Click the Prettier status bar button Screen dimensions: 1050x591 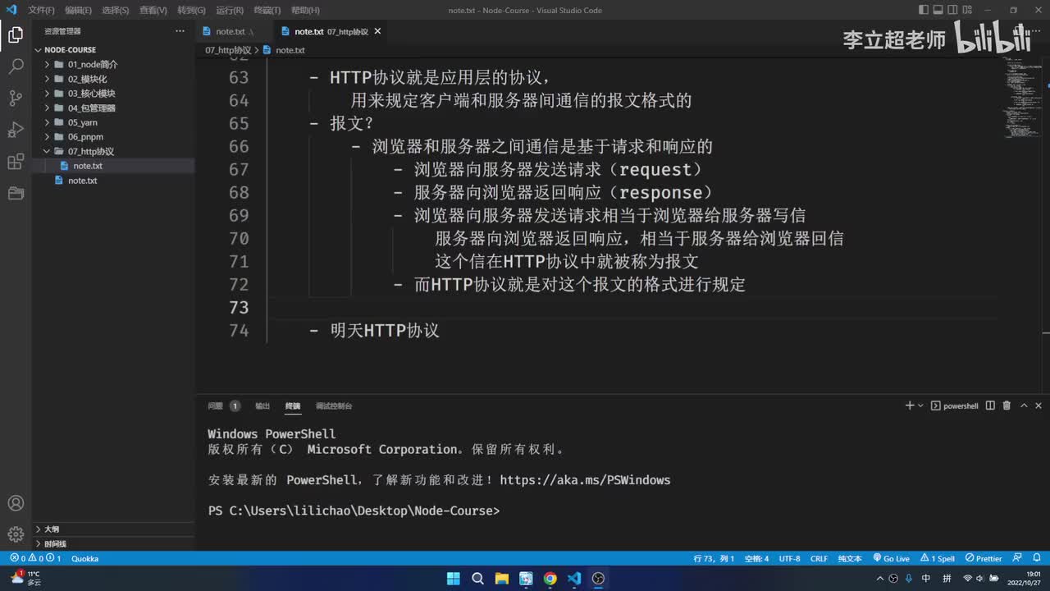pyautogui.click(x=984, y=558)
